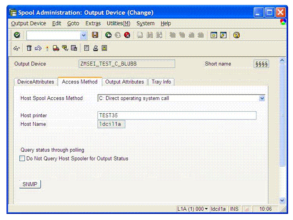
Task: Open the Extras menu
Action: pos(93,24)
